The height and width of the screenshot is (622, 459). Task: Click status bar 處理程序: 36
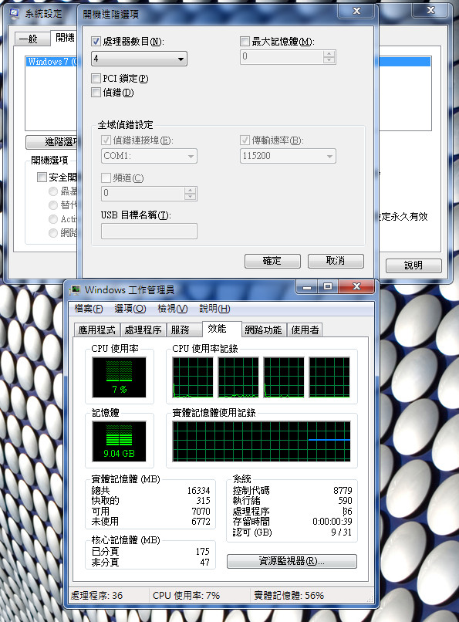tap(97, 596)
